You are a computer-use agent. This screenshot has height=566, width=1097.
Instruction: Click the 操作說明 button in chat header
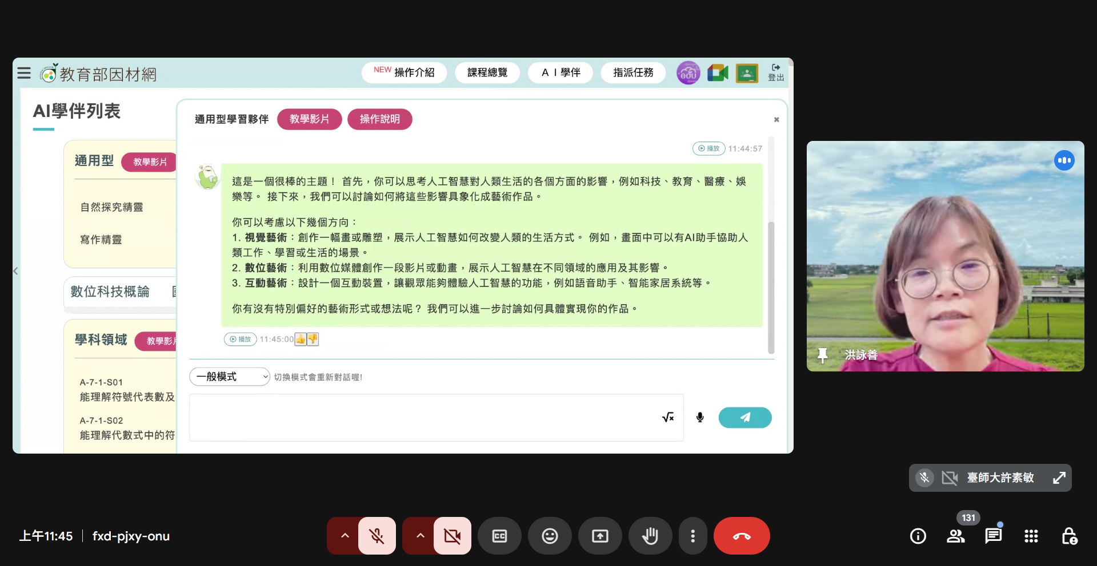[x=380, y=119]
